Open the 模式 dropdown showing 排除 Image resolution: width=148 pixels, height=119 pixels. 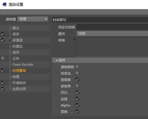point(112,34)
